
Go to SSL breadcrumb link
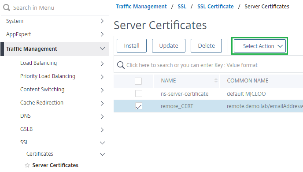click(182, 7)
